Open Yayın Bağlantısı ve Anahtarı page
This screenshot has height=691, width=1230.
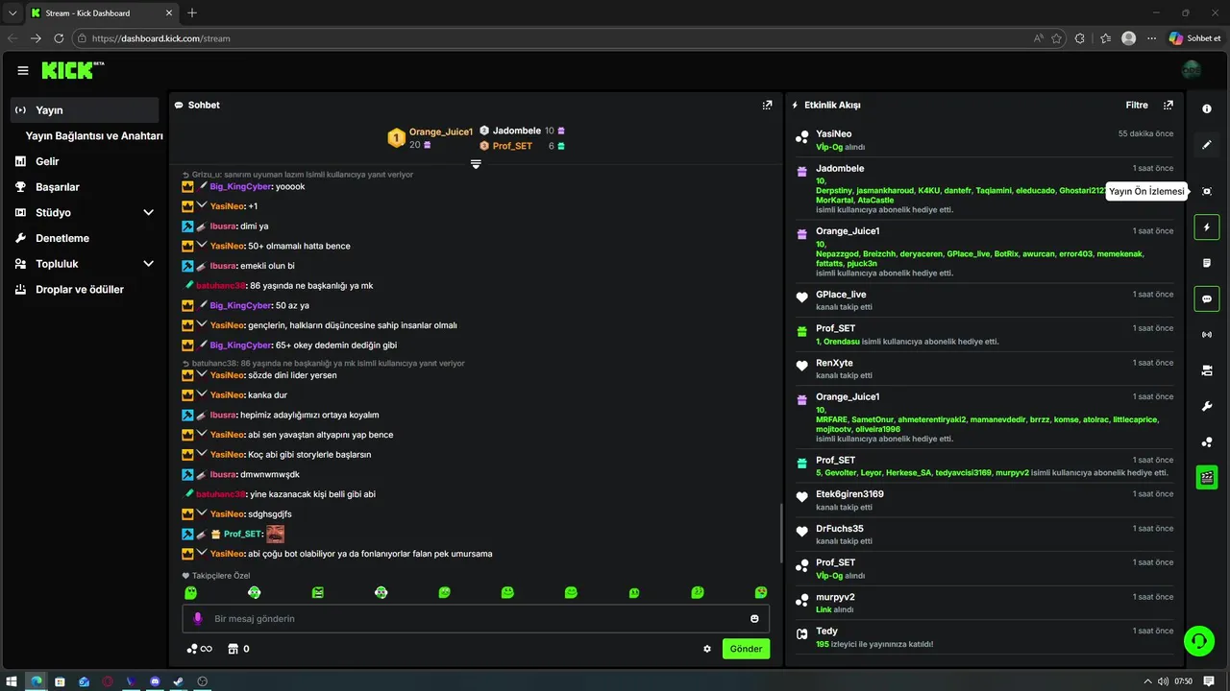[x=93, y=136]
